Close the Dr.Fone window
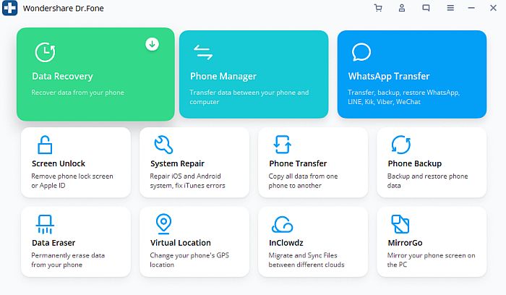This screenshot has width=506, height=295. 493,8
